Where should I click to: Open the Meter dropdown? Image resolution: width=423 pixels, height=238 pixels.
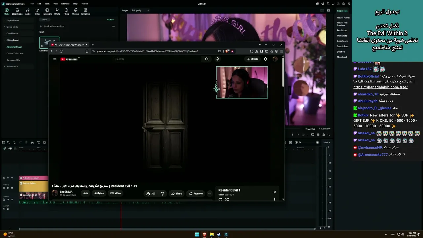click(x=327, y=142)
